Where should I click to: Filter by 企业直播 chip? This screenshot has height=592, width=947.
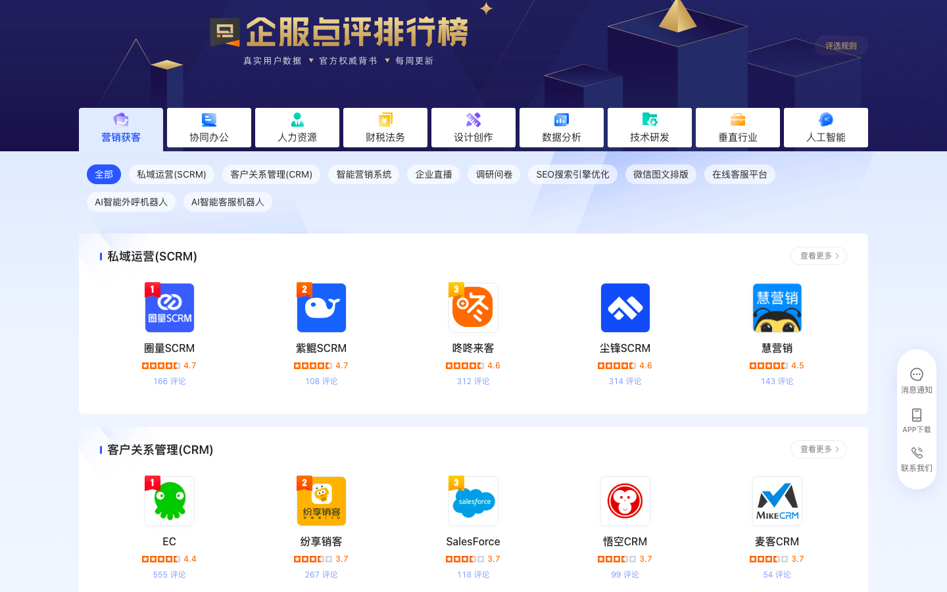(433, 174)
